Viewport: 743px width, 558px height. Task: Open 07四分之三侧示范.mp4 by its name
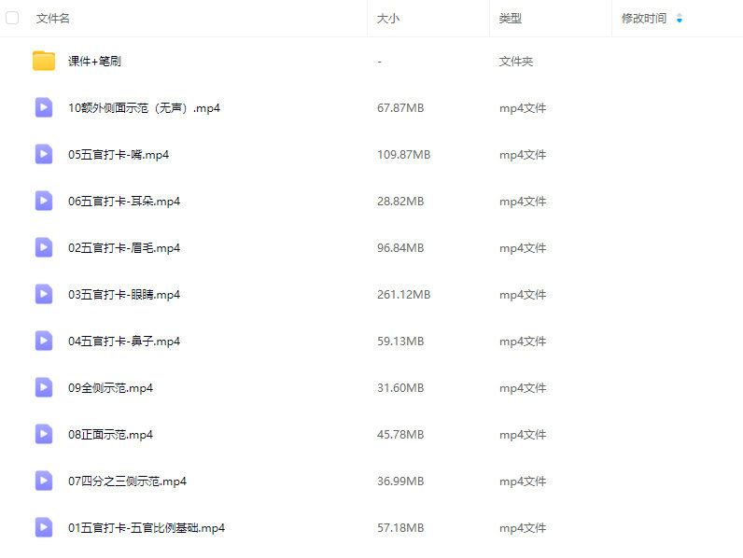(127, 481)
